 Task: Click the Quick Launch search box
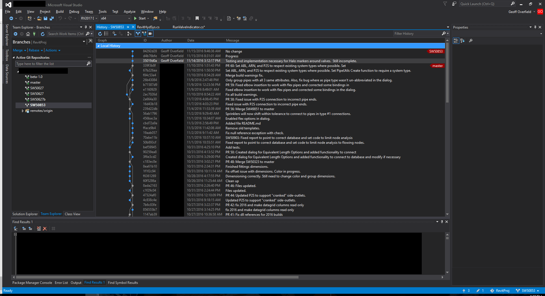click(x=485, y=4)
